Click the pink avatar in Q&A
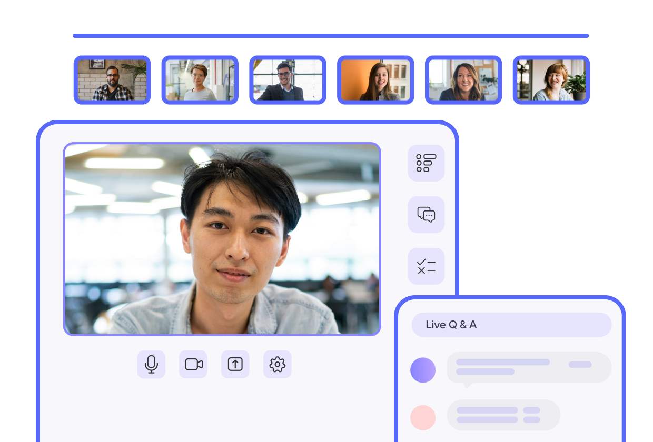653x442 pixels. pyautogui.click(x=423, y=418)
